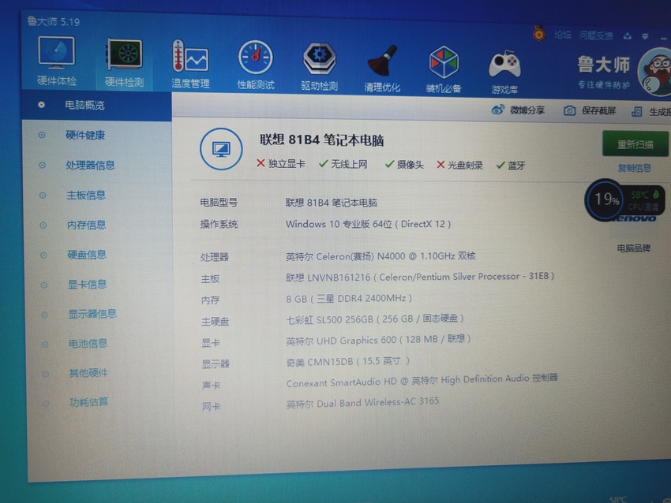The width and height of the screenshot is (671, 503).
Task: Click the Conexant SmartAudio HD value
Action: (422, 380)
